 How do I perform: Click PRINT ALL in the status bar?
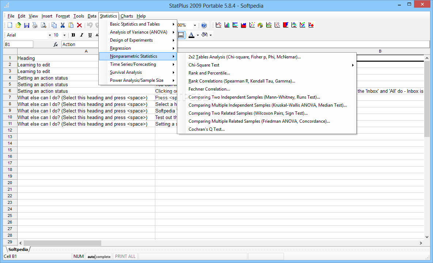(125, 256)
